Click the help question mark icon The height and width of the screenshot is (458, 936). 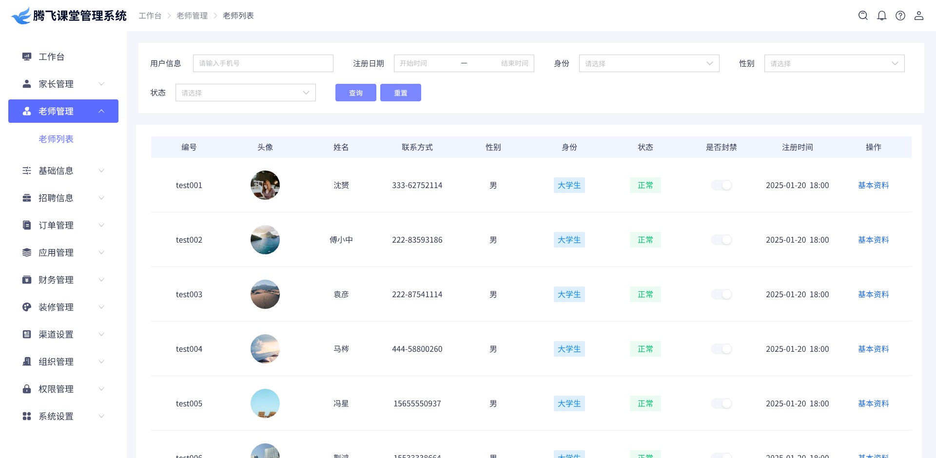pos(900,16)
